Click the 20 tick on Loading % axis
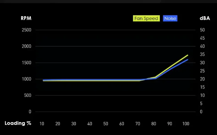 [58, 124]
